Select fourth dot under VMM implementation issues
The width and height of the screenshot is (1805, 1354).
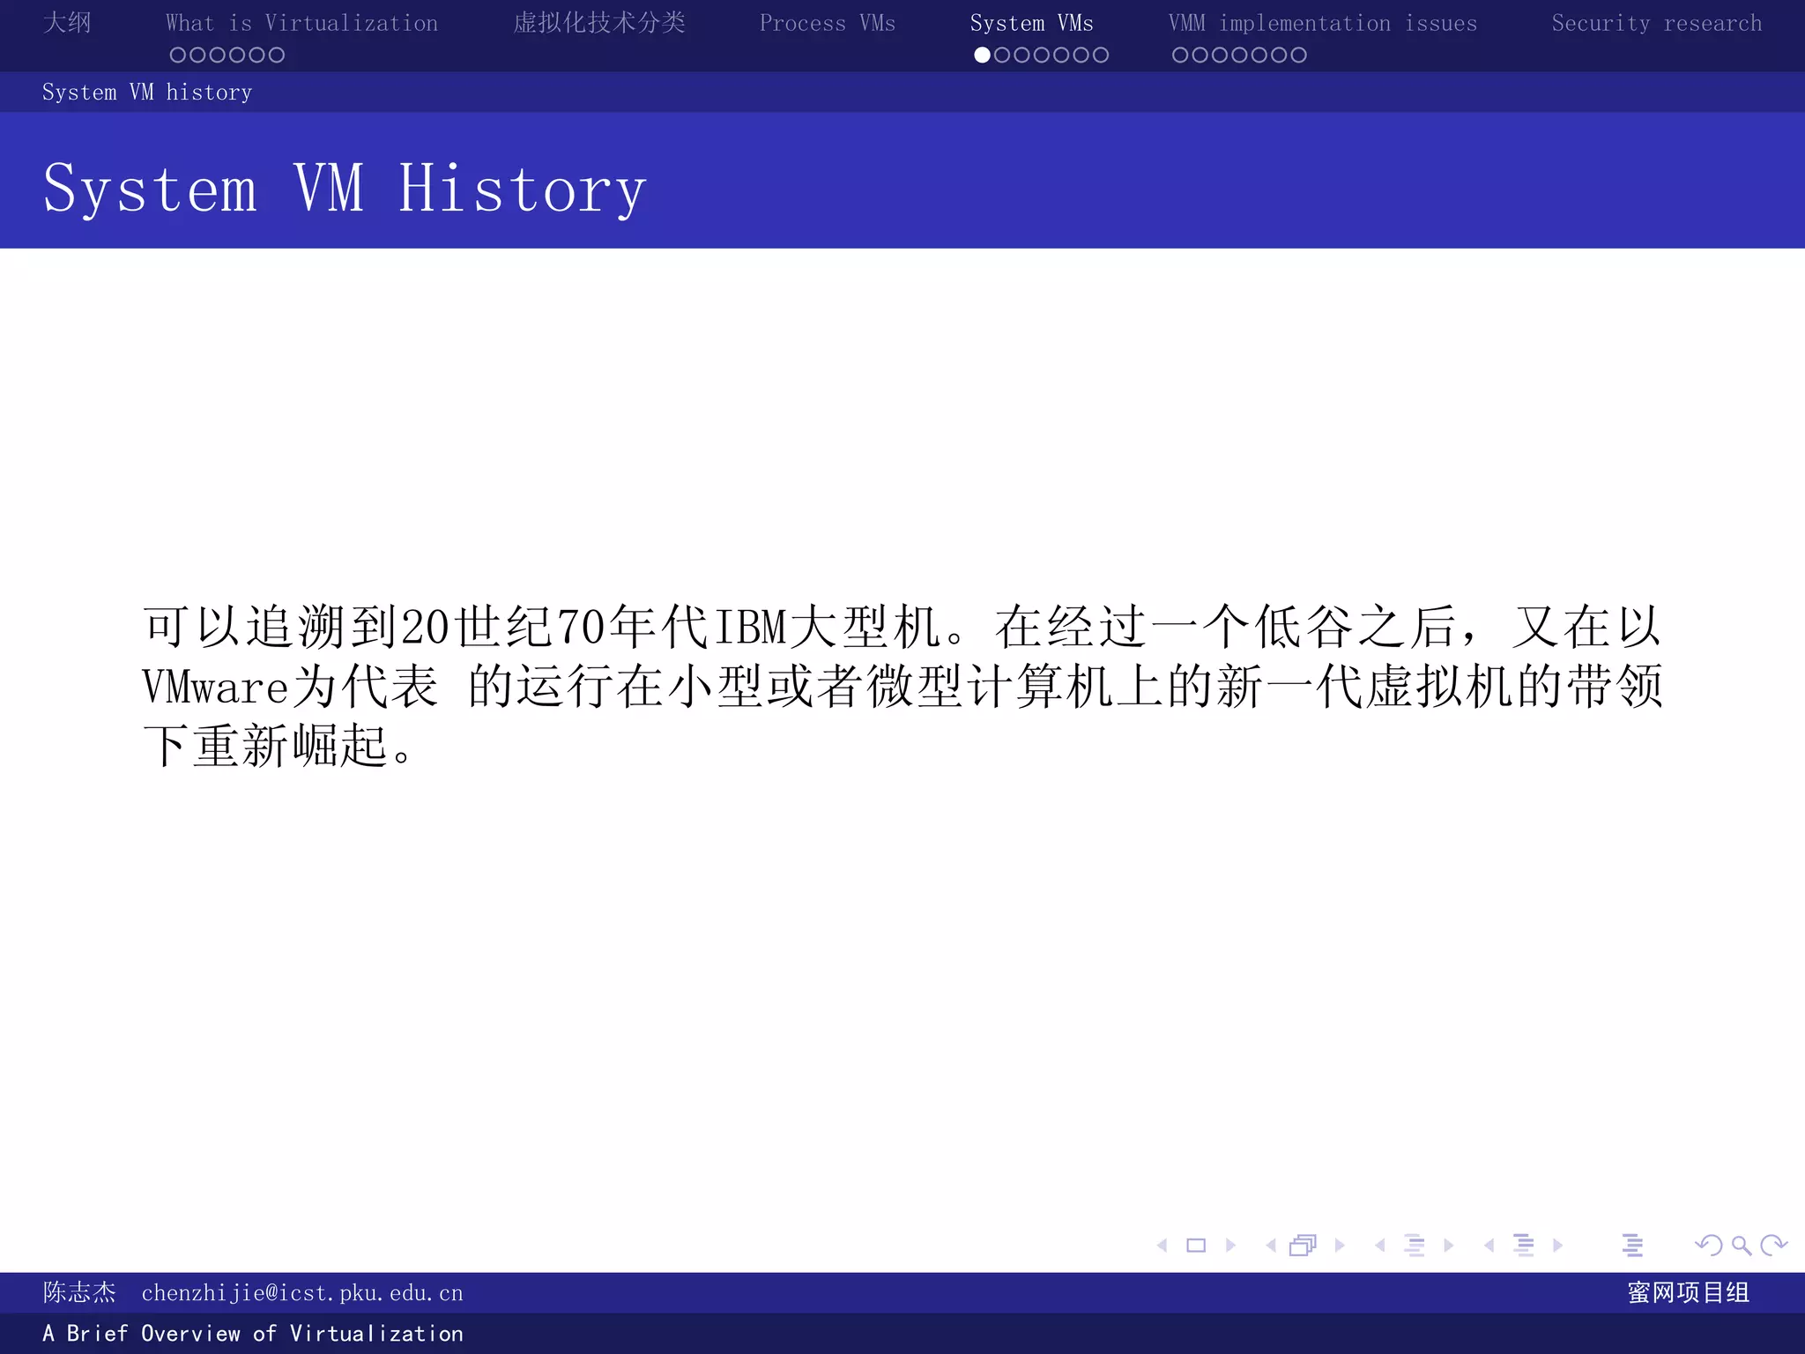pyautogui.click(x=1239, y=55)
